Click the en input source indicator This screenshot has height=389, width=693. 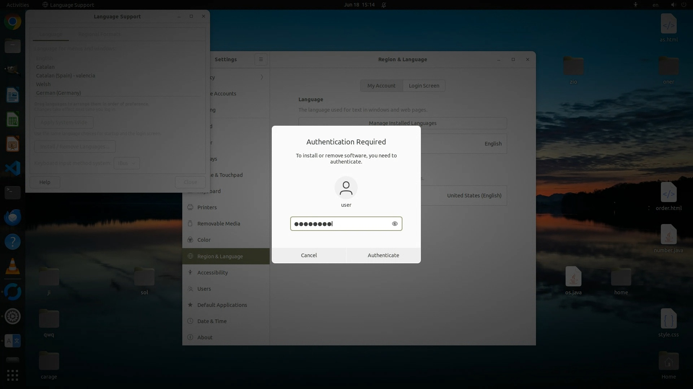pyautogui.click(x=655, y=5)
